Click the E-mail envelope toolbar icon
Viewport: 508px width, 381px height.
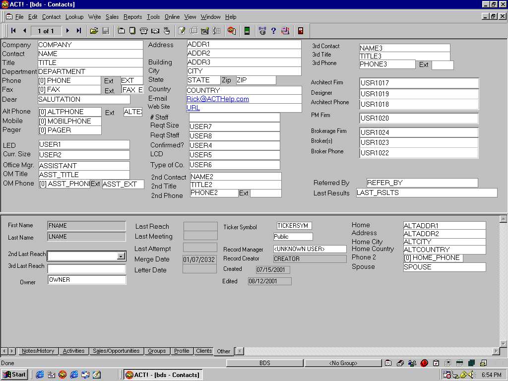205,31
